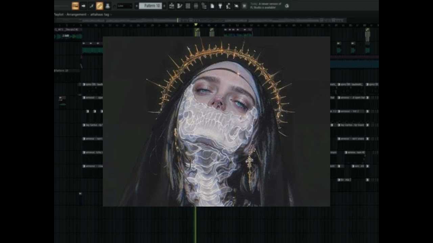Image resolution: width=433 pixels, height=243 pixels.
Task: Toggle the typing keyboard to piano icon
Action: click(x=75, y=6)
